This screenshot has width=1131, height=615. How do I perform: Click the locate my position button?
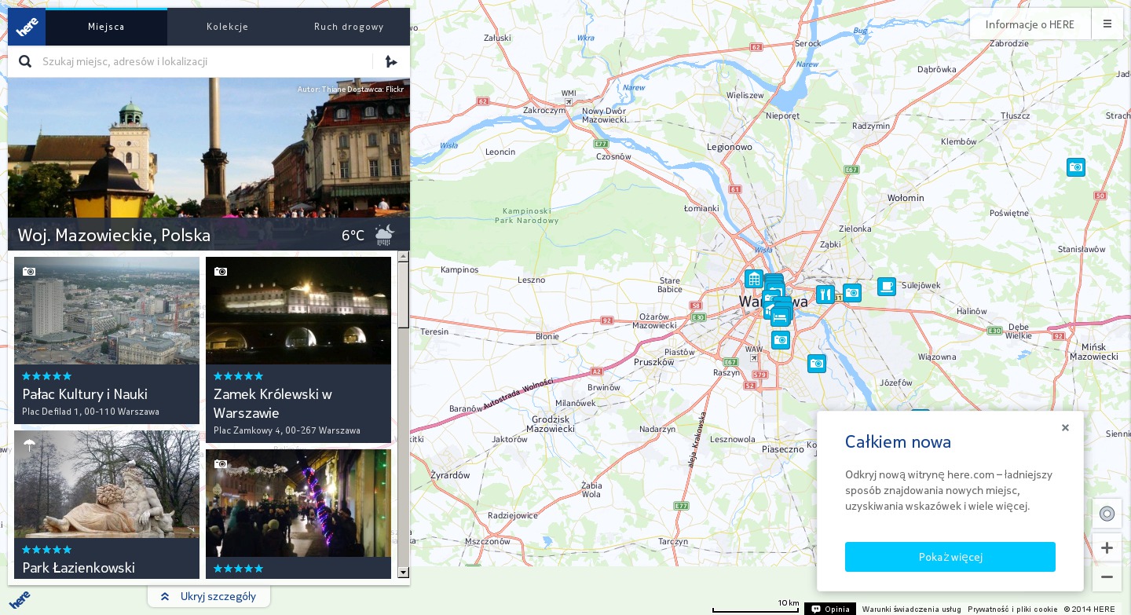point(1107,514)
